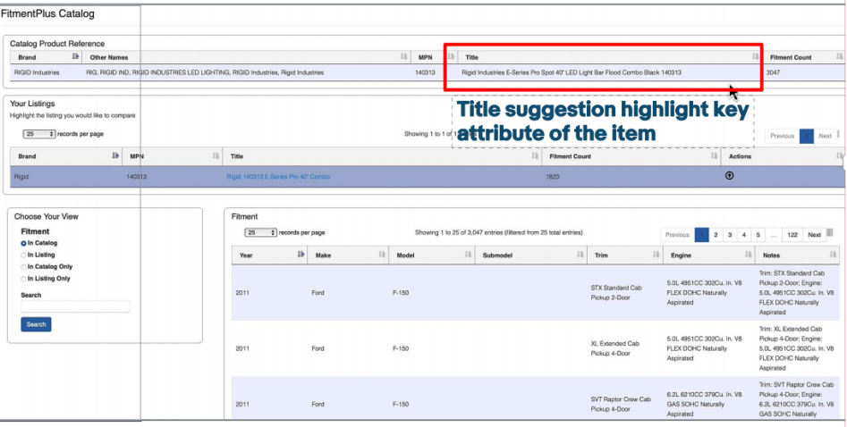Open Fitment records per page dropdown
847x427 pixels.
pos(261,232)
